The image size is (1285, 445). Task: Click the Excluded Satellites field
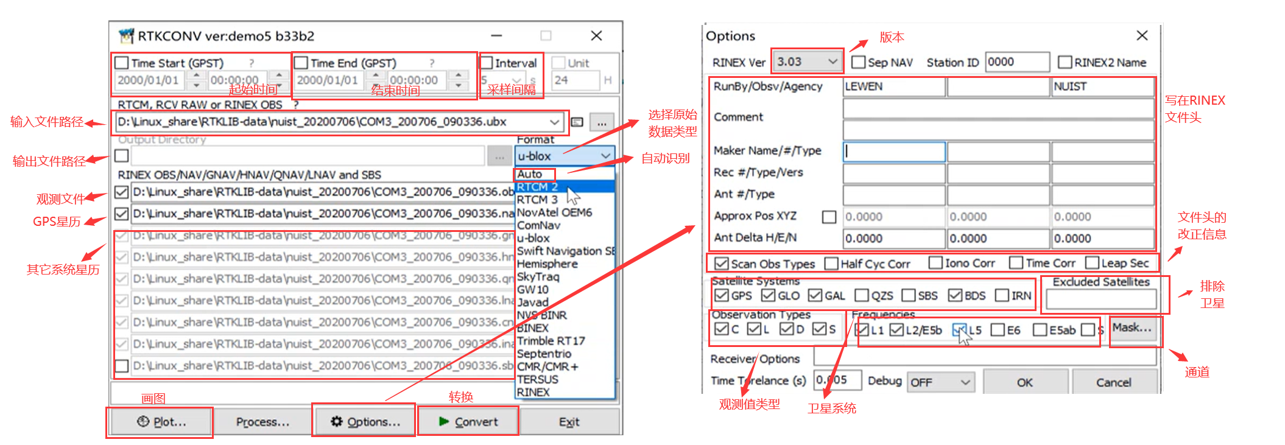point(1101,300)
